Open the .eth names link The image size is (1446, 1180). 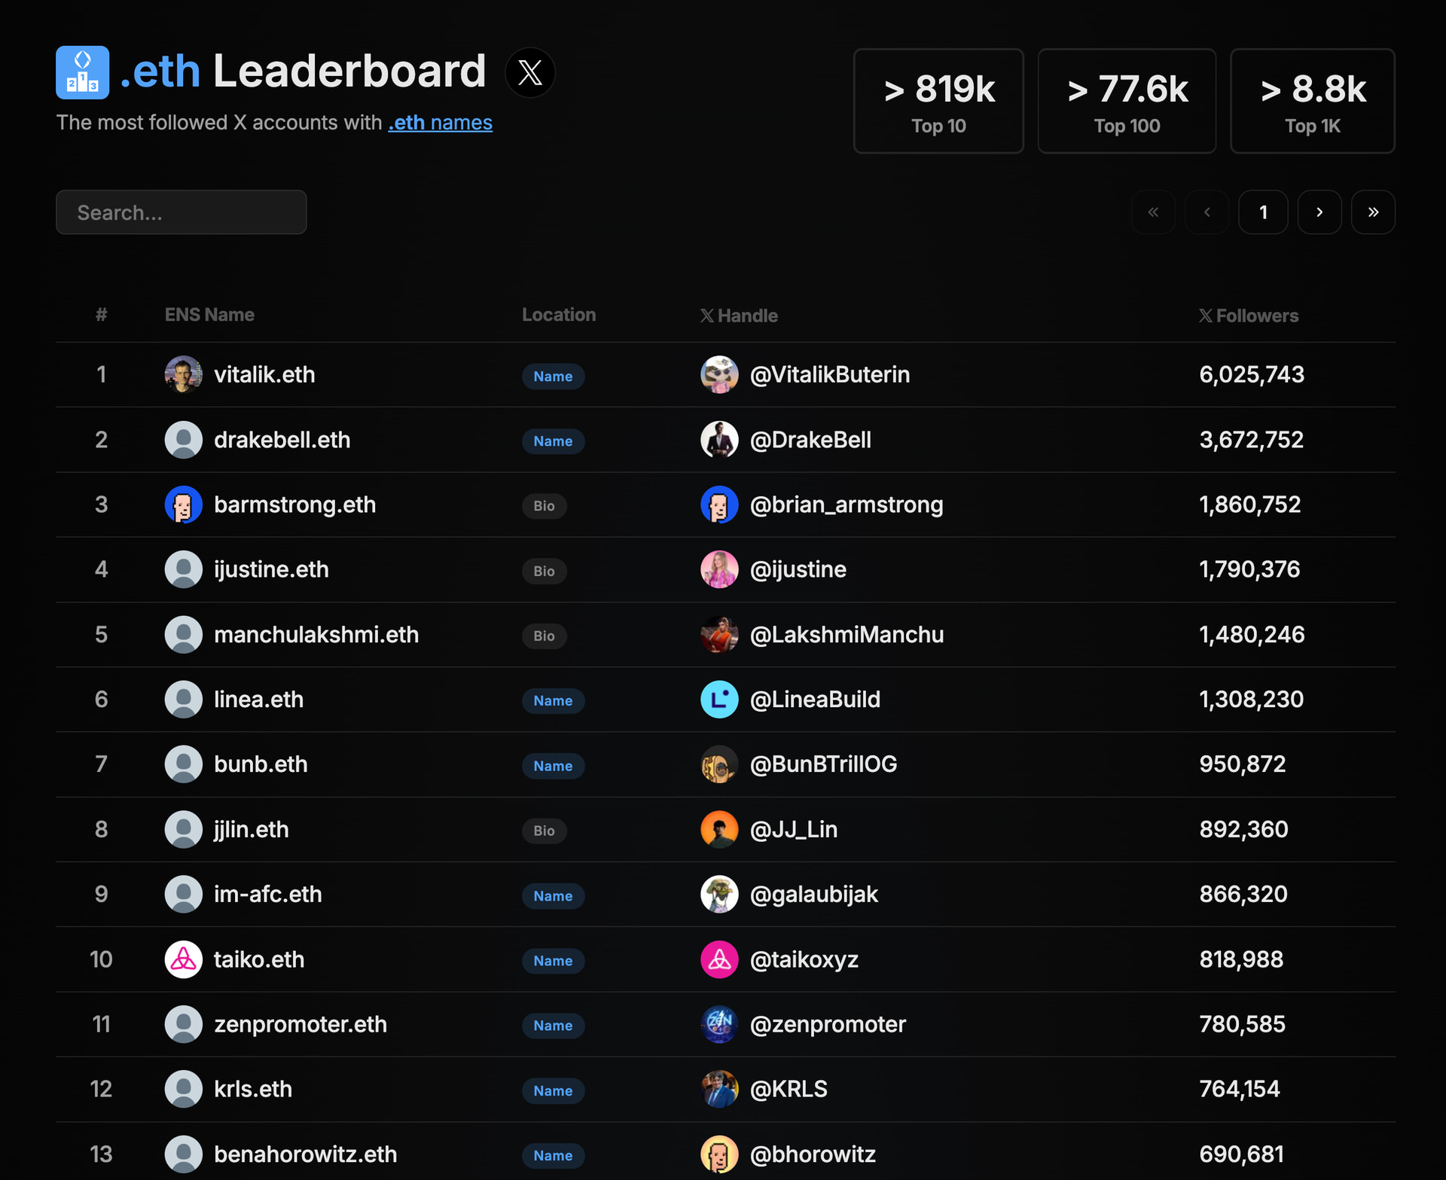pyautogui.click(x=440, y=123)
